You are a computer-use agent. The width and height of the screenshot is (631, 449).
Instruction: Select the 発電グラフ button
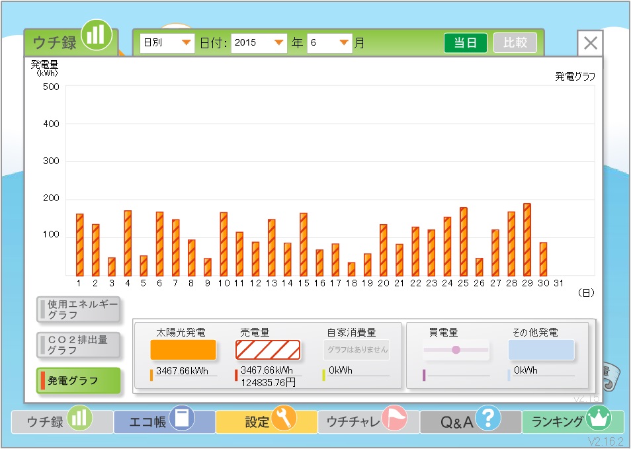point(79,380)
